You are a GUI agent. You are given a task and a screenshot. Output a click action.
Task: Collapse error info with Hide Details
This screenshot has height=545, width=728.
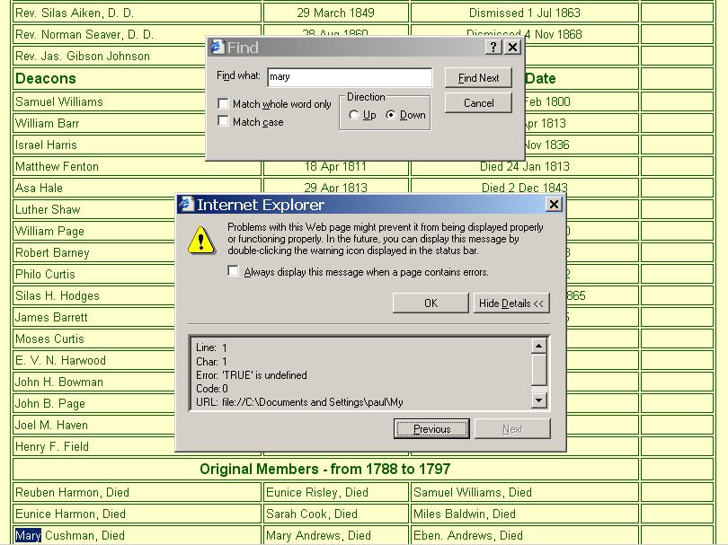(x=510, y=303)
